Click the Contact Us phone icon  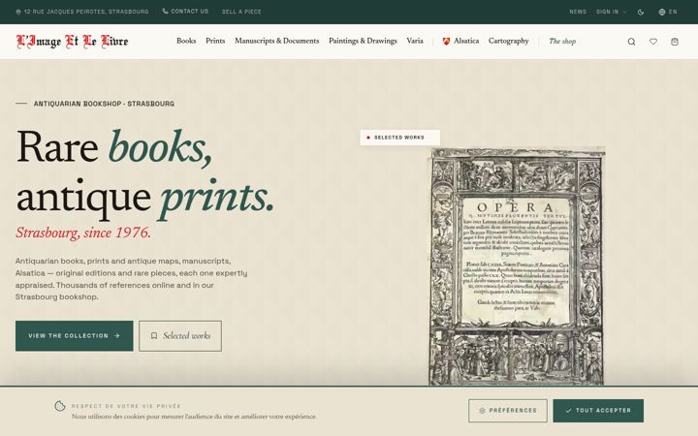(165, 11)
